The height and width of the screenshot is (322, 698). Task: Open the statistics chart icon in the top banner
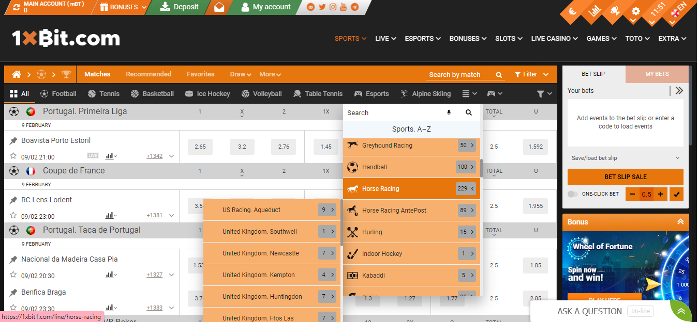594,11
